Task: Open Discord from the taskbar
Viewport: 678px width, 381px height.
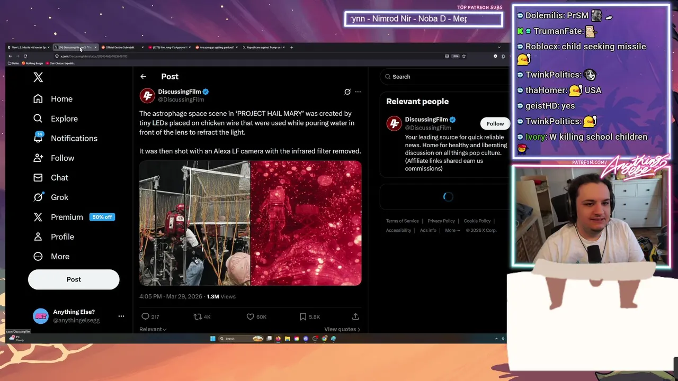Action: pyautogui.click(x=306, y=339)
